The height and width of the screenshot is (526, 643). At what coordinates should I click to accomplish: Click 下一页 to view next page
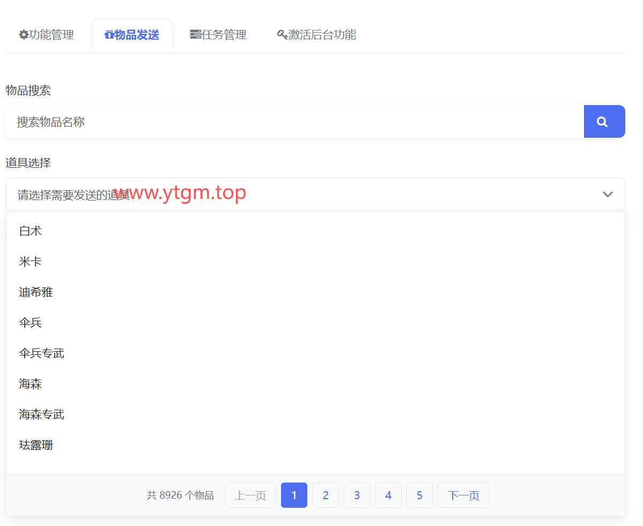click(x=463, y=495)
